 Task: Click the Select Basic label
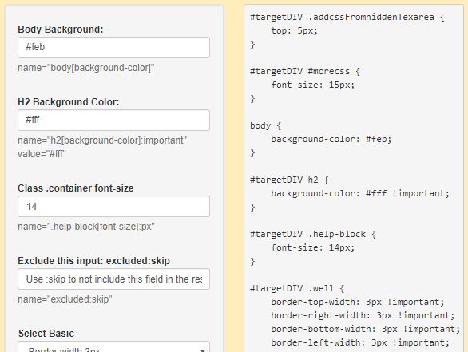click(46, 334)
